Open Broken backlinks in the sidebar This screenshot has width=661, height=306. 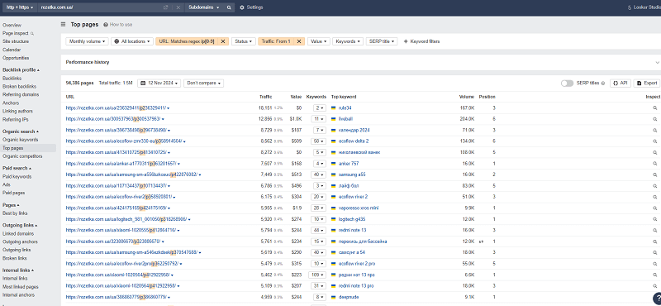click(19, 87)
